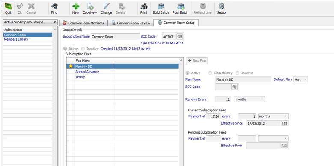Select the Monthly DD fee plan row

122,66
